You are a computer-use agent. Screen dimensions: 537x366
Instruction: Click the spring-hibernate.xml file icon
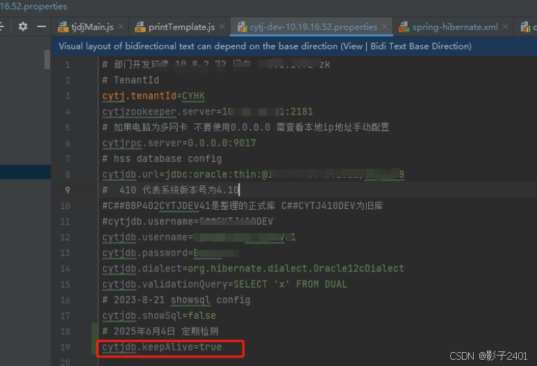[404, 26]
